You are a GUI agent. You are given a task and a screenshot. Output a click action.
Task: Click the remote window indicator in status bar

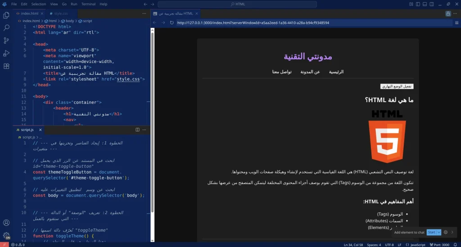(4, 245)
